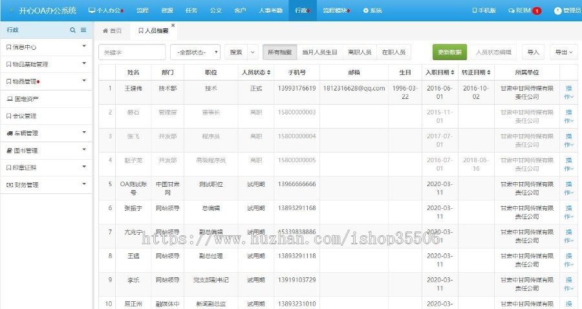Click the chat bubble icon beside REIM

pos(512,11)
